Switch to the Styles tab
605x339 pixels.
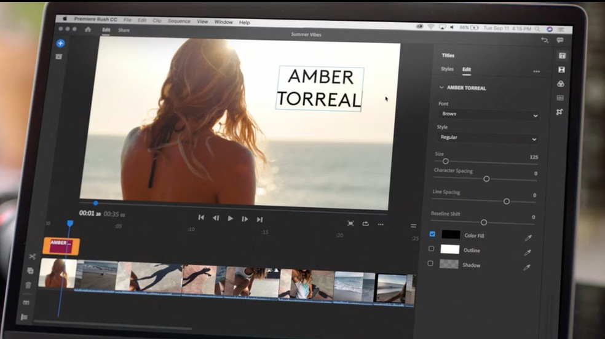[x=447, y=69]
